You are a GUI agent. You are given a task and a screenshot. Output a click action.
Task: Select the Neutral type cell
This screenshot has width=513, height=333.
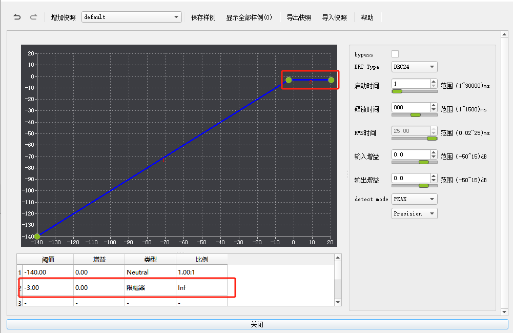[151, 272]
